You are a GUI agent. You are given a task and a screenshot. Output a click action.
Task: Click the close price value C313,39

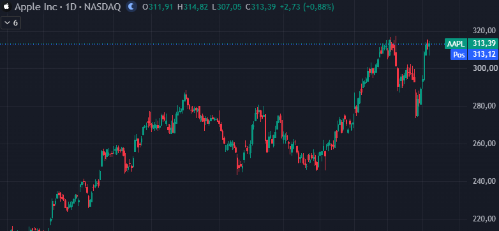(260, 6)
